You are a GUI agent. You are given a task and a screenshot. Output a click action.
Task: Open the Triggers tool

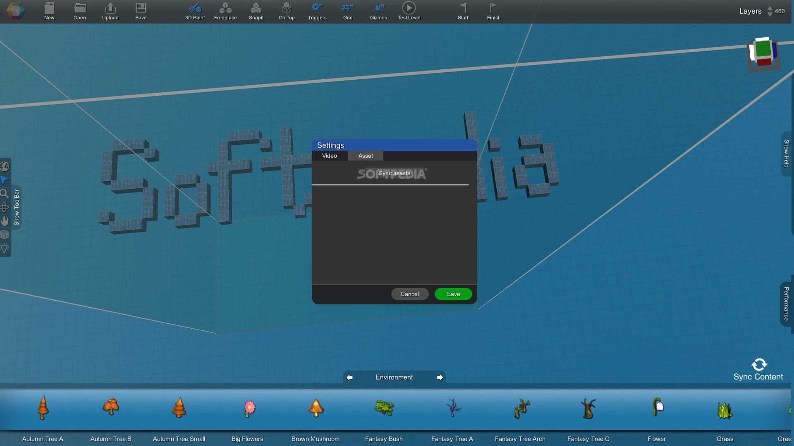pos(317,11)
